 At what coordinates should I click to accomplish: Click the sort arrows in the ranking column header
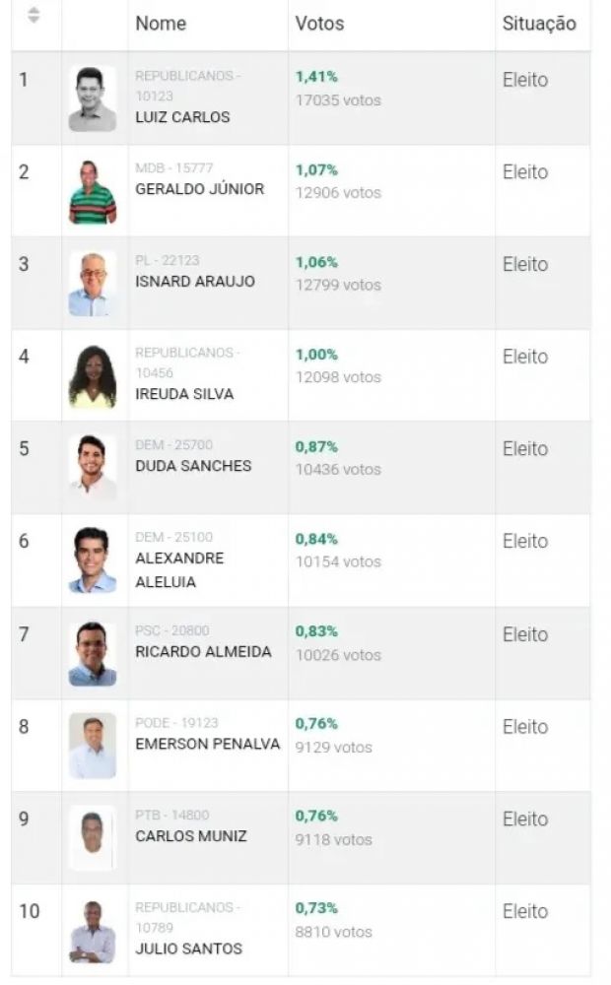click(34, 16)
